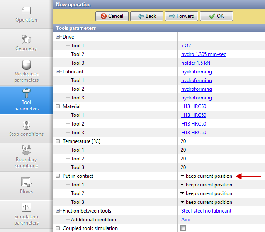Select the Geometry cube icon
Viewport: 265px width, 232px height.
tap(26, 39)
